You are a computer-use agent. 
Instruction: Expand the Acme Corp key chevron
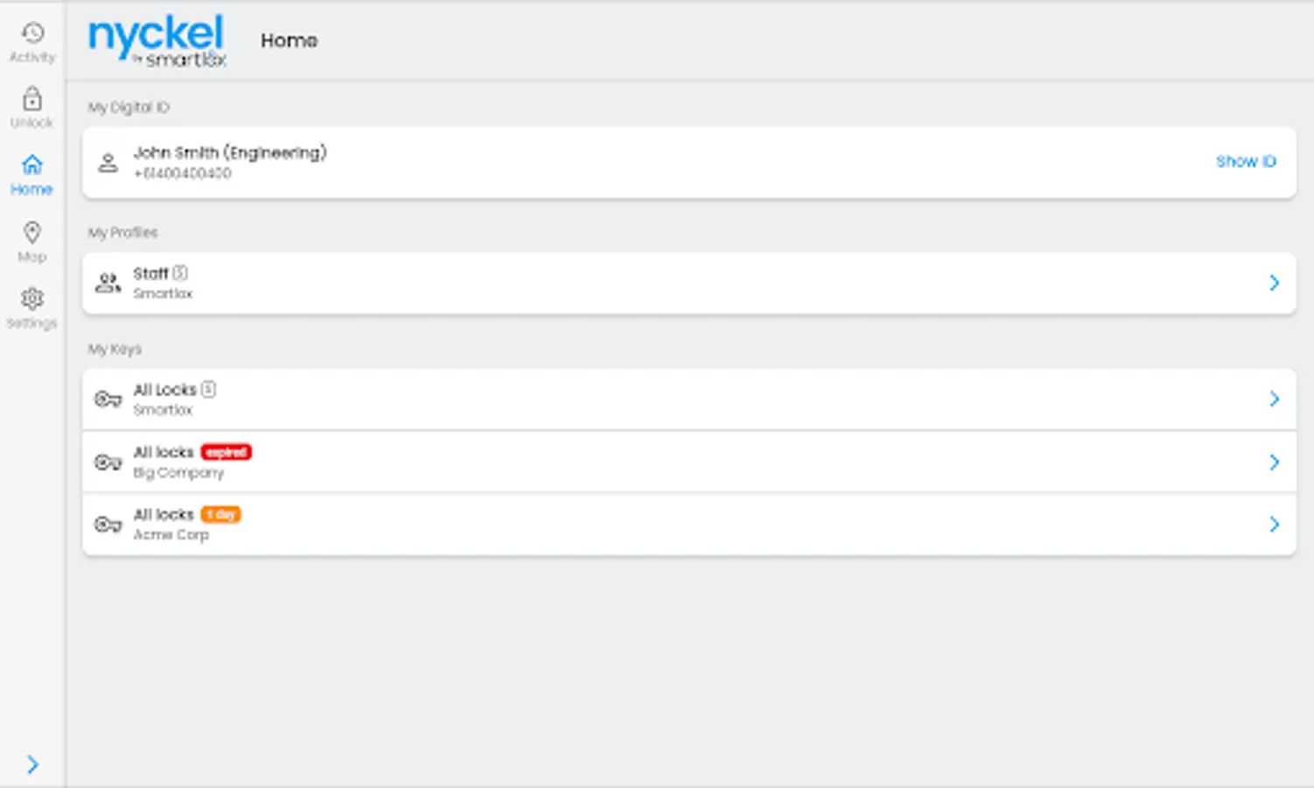click(1274, 524)
